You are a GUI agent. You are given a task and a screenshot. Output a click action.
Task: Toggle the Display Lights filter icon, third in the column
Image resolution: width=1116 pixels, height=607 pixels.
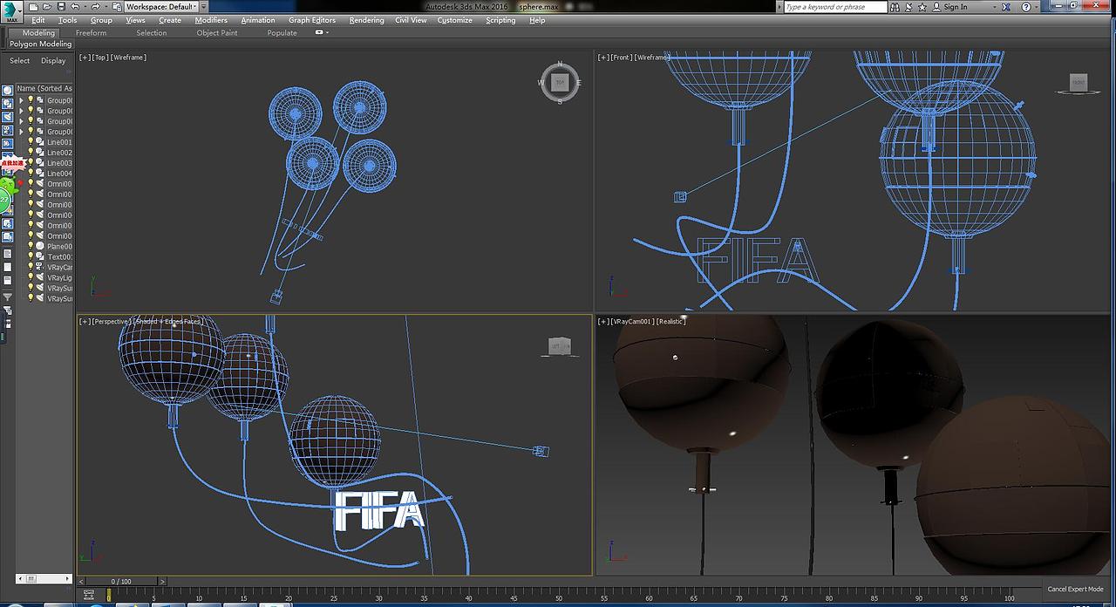pos(7,117)
